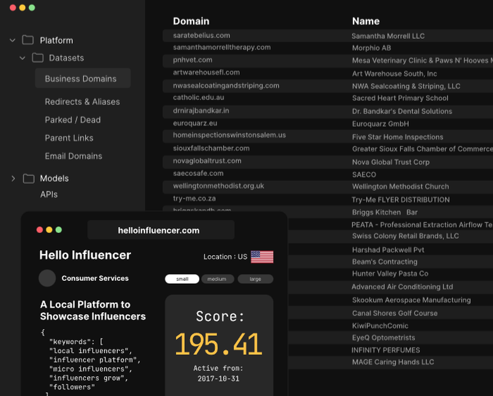Select the small size pill
Image resolution: width=493 pixels, height=396 pixels.
click(x=182, y=279)
